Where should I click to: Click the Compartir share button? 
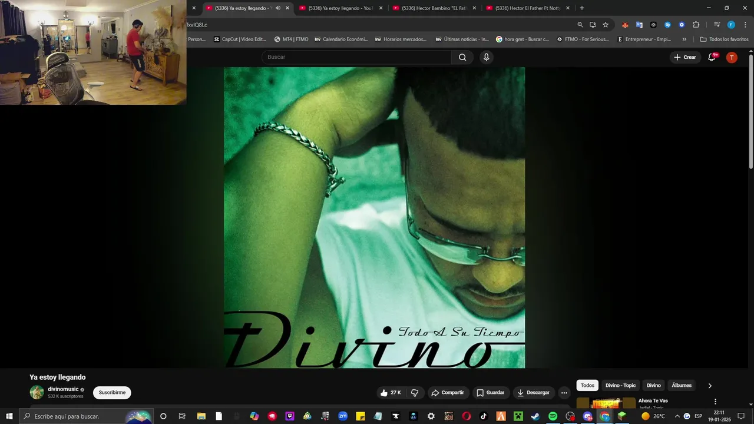[447, 393]
